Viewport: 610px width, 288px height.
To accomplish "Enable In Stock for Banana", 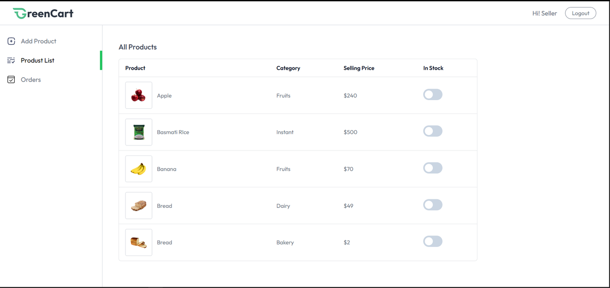I will pyautogui.click(x=433, y=168).
